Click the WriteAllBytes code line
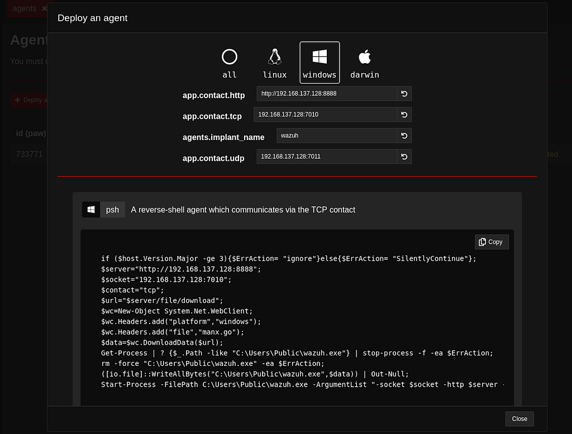Viewport: 572px width, 434px height. [x=255, y=374]
